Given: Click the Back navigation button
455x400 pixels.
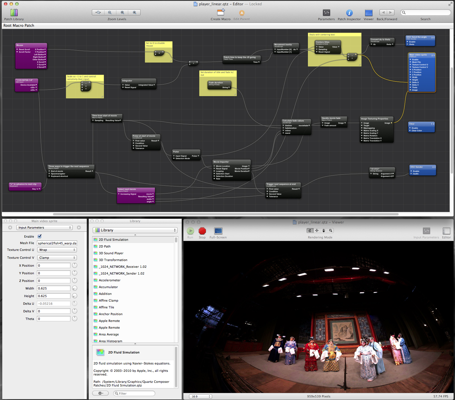Looking at the screenshot, I should point(383,12).
